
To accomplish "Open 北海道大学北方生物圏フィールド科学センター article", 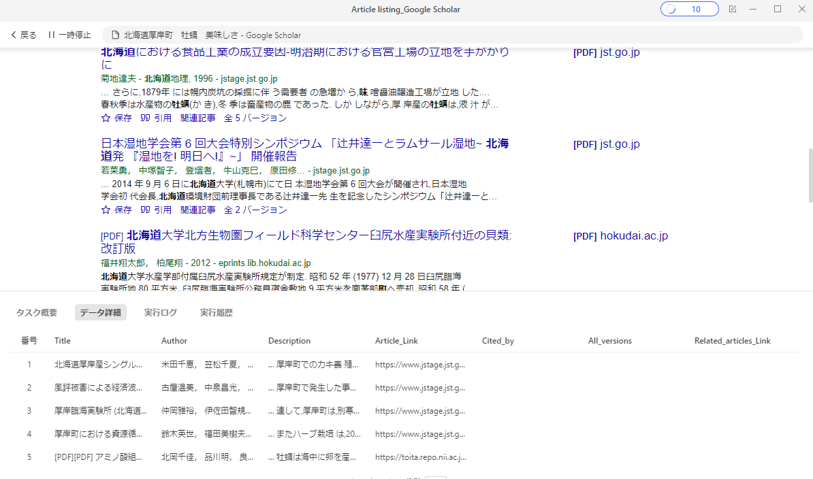I will pyautogui.click(x=306, y=242).
